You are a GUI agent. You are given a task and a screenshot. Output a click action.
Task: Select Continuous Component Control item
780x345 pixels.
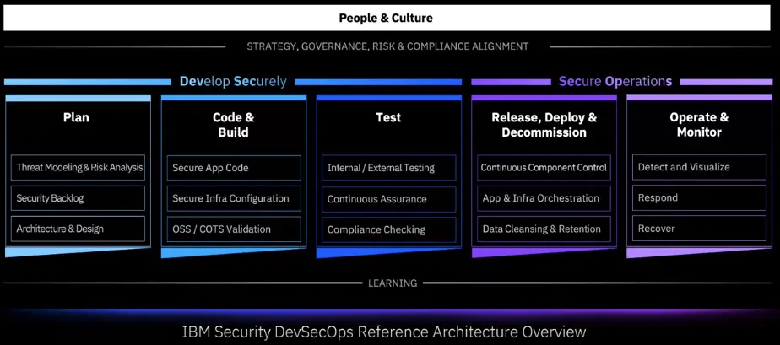click(544, 168)
